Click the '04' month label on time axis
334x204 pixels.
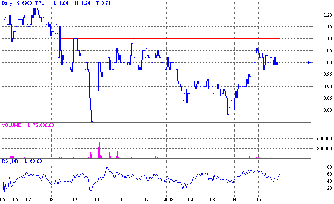click(x=234, y=200)
